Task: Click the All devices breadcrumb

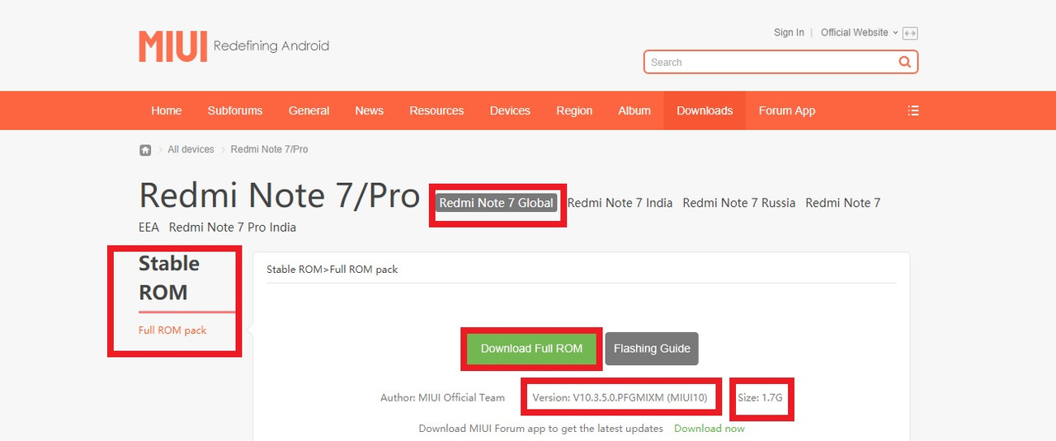Action: pyautogui.click(x=191, y=150)
